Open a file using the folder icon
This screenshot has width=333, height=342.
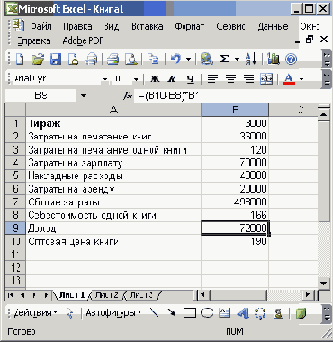[38, 59]
